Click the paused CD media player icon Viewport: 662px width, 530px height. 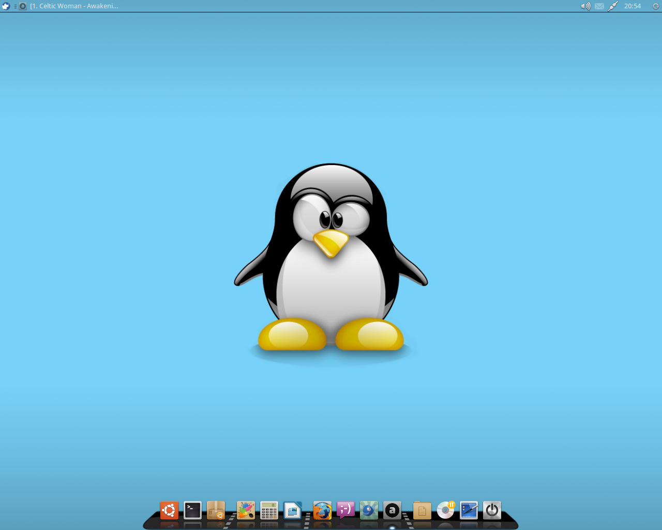coord(445,510)
